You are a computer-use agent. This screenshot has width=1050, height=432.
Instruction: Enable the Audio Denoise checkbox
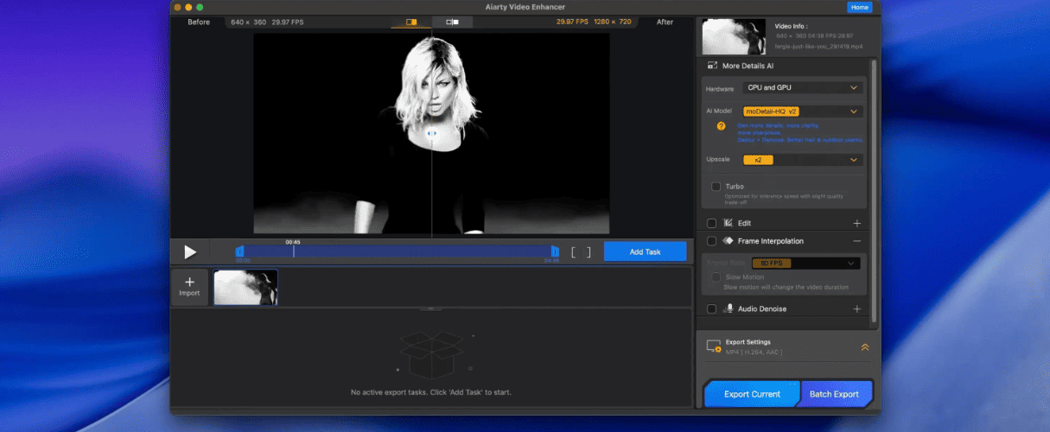[712, 308]
